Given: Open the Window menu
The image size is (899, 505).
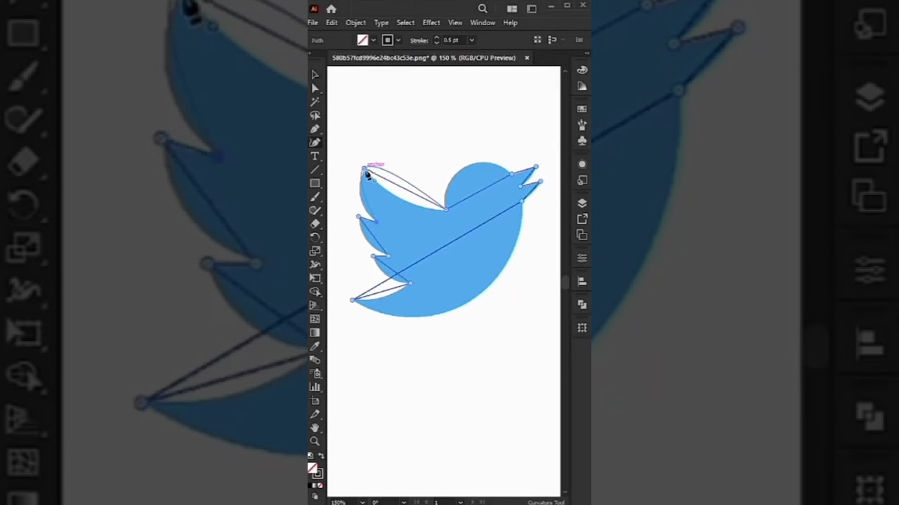Looking at the screenshot, I should click(483, 22).
